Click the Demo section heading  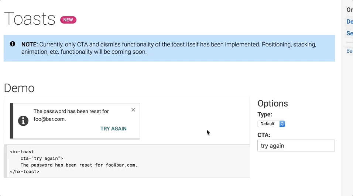[19, 88]
